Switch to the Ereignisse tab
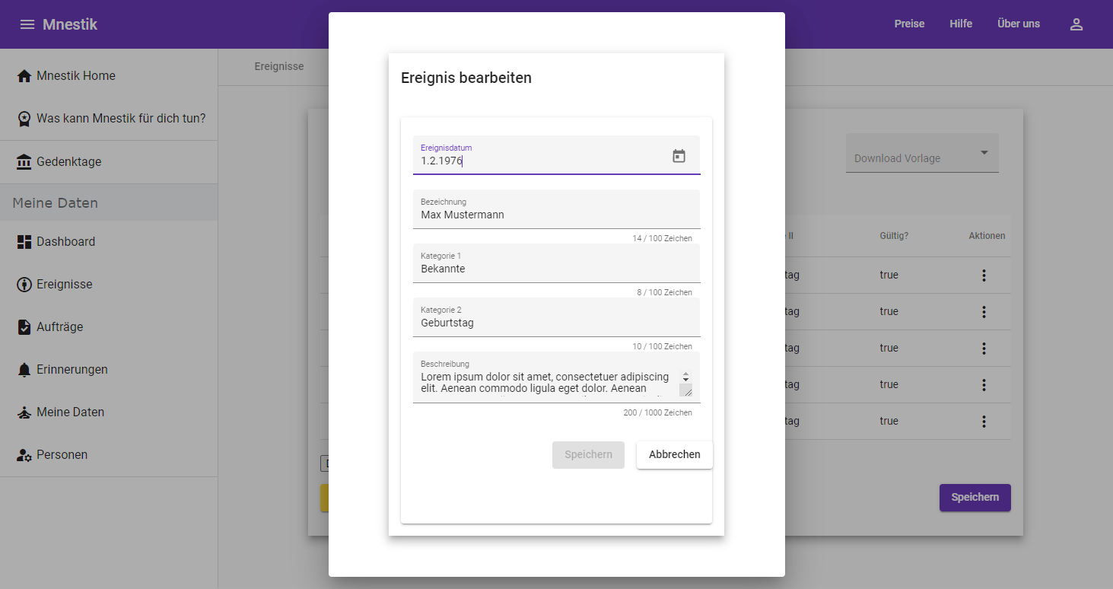 (x=278, y=67)
